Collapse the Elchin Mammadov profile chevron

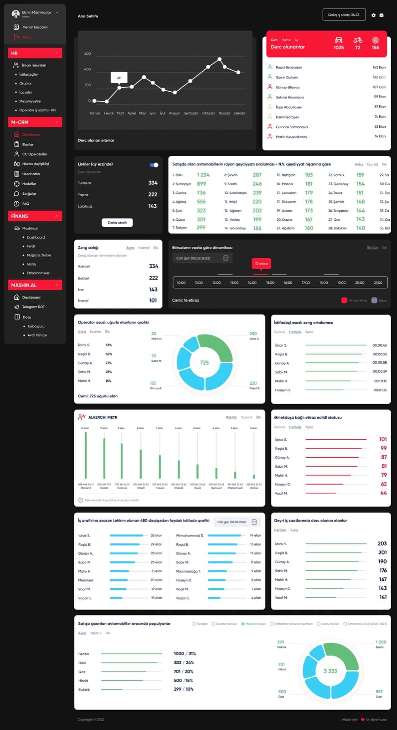pyautogui.click(x=57, y=13)
